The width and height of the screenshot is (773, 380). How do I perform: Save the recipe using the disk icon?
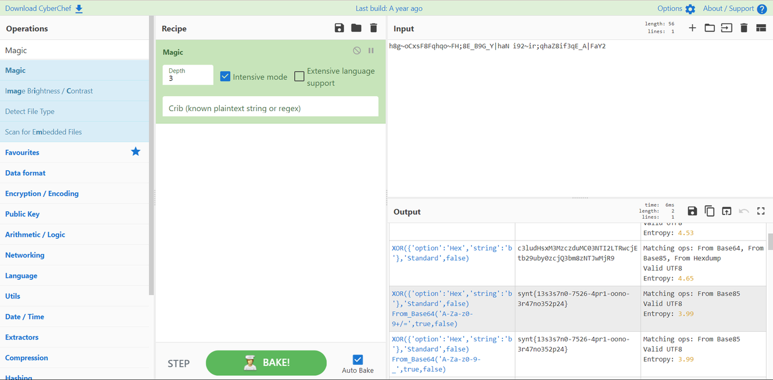[x=339, y=28]
